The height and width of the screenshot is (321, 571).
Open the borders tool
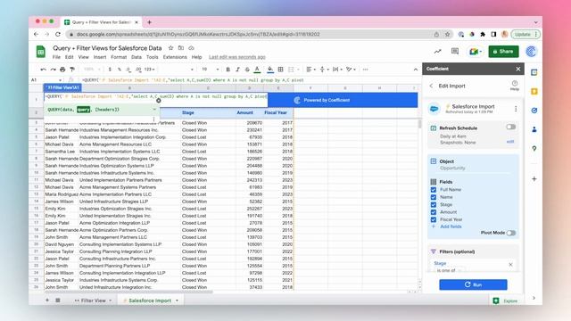[280, 70]
